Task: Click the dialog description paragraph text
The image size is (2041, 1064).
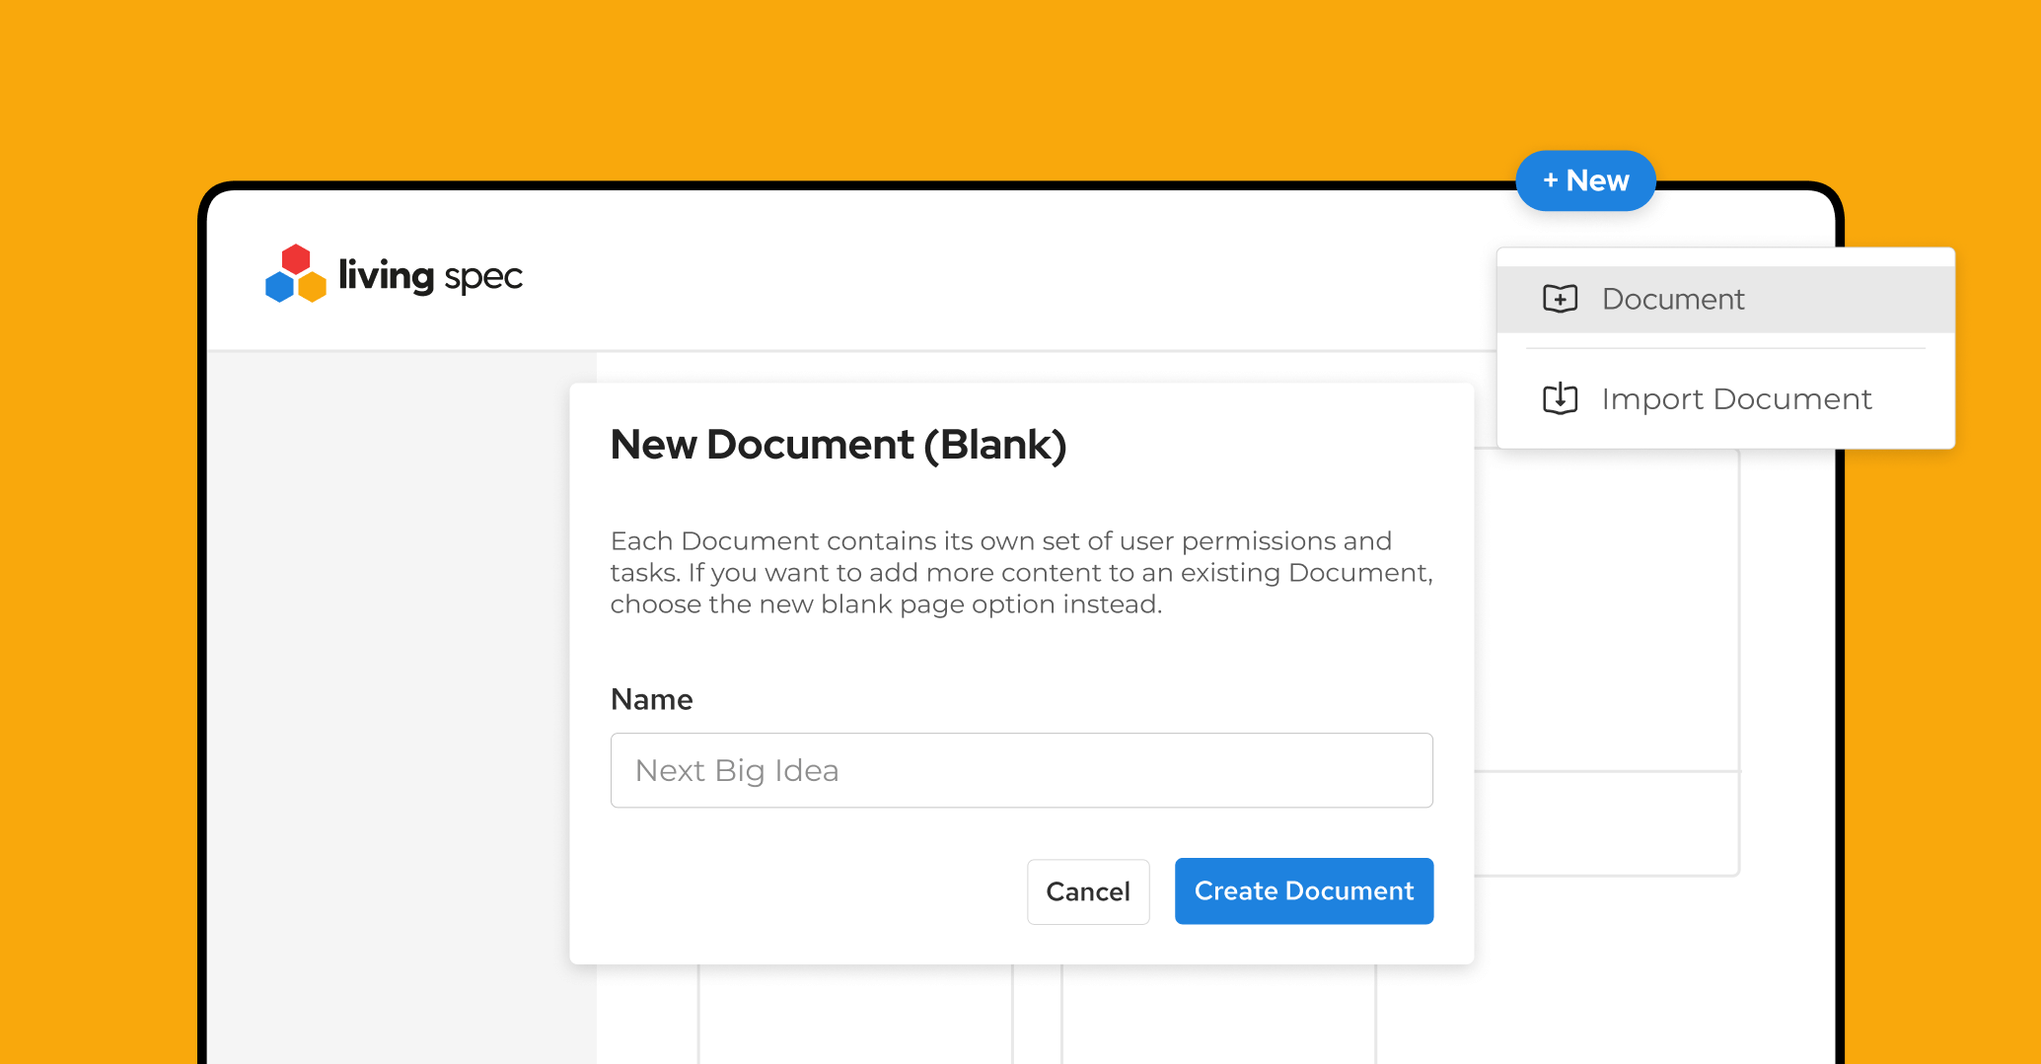Action: point(1021,573)
